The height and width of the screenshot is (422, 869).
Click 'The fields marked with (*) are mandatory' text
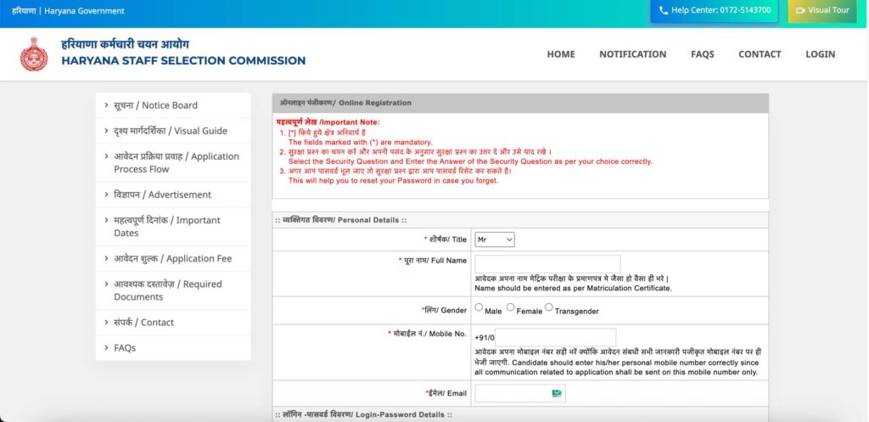[360, 143]
